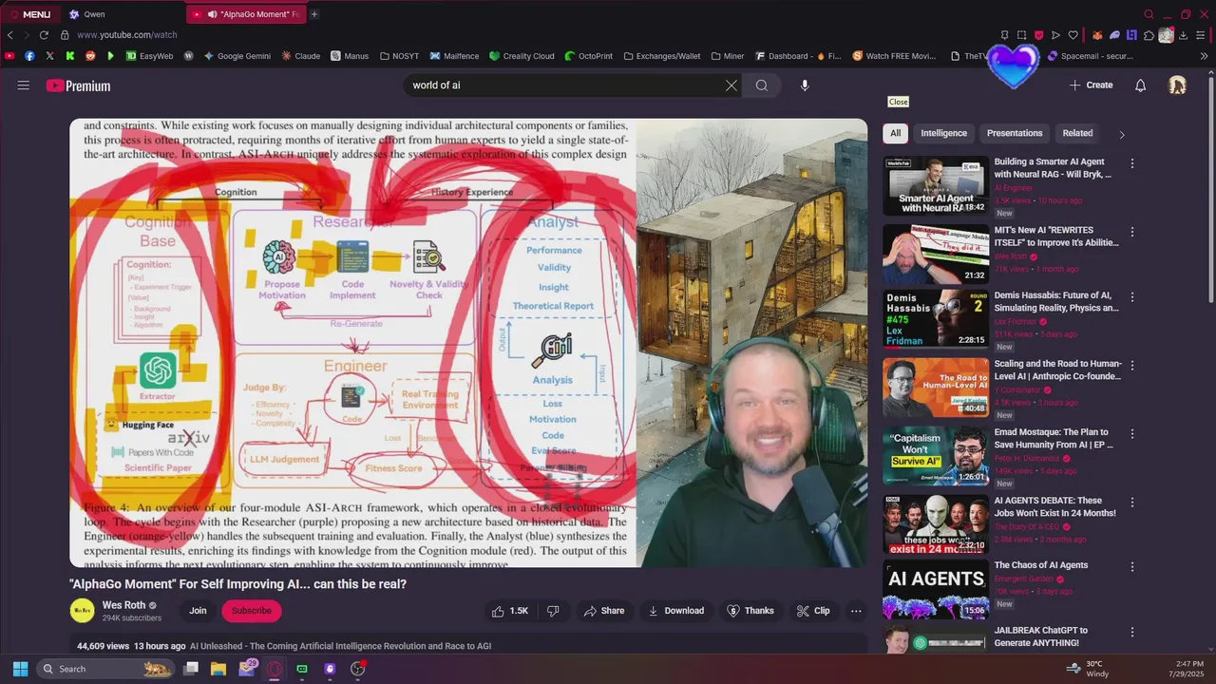Open 'AI AGENTS DEBATE' video title

click(x=1054, y=506)
